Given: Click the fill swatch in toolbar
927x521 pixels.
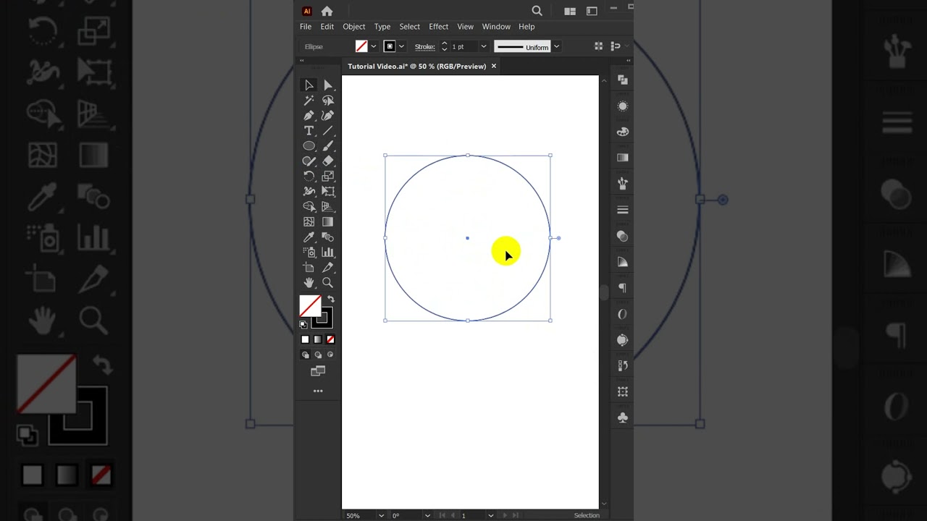Looking at the screenshot, I should click(x=310, y=306).
